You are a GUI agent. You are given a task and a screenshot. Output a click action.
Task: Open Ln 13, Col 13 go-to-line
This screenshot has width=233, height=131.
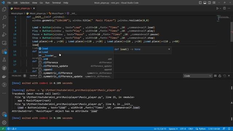[x=160, y=129]
